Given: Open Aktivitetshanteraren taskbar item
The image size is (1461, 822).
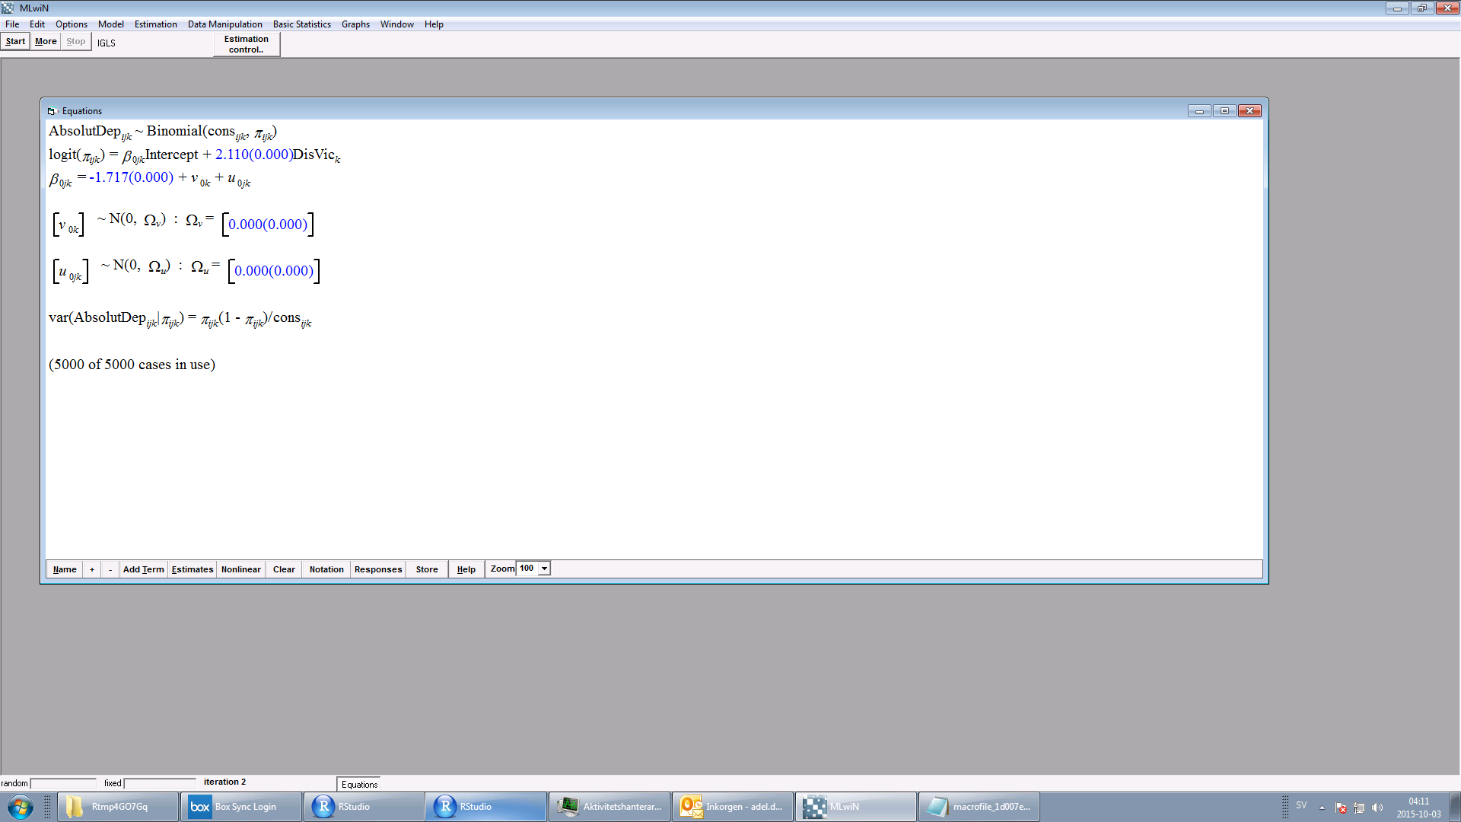Looking at the screenshot, I should tap(609, 807).
